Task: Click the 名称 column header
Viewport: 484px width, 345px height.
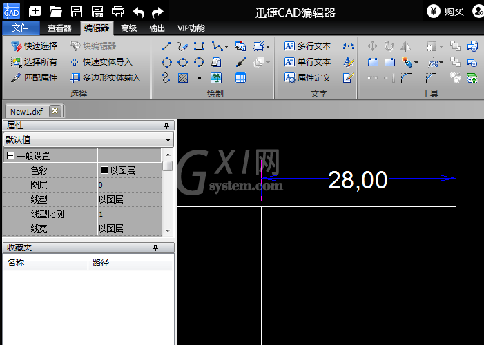Action: [x=46, y=263]
